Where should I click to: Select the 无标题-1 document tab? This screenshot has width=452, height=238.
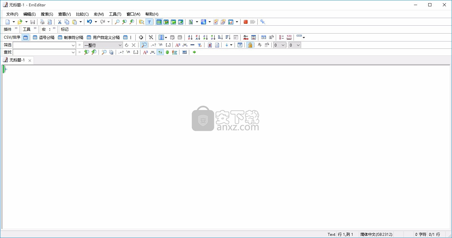point(17,60)
